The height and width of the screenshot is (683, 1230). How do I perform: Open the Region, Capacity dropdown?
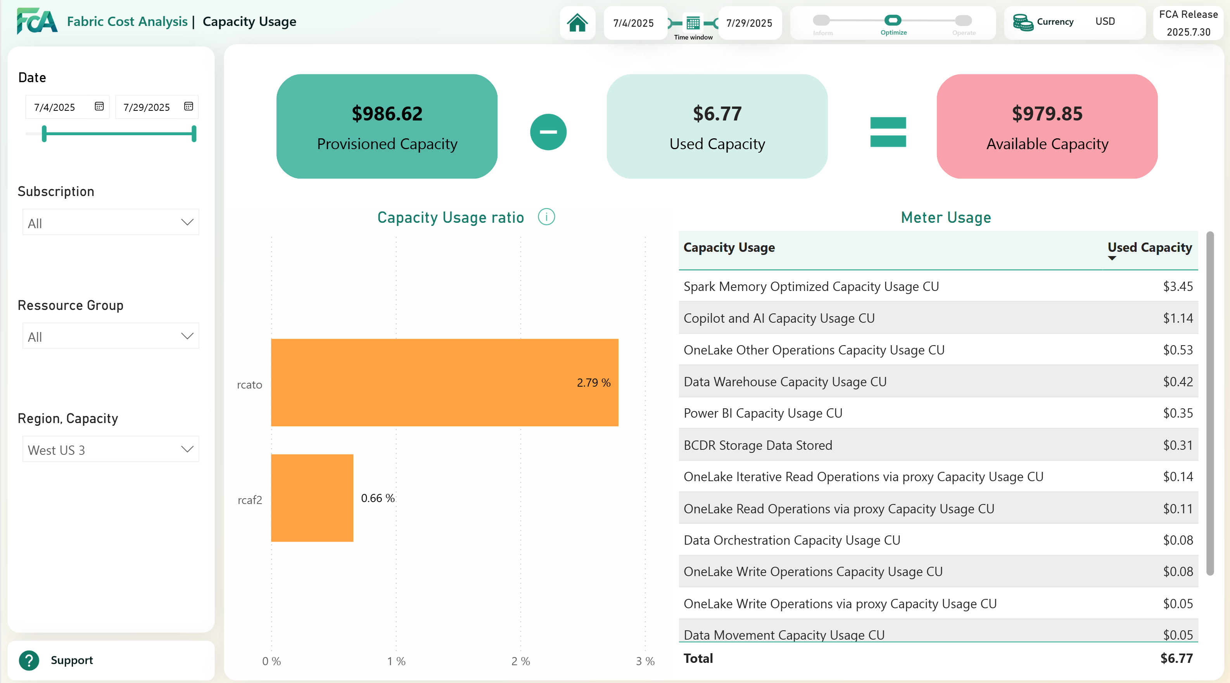click(x=110, y=449)
